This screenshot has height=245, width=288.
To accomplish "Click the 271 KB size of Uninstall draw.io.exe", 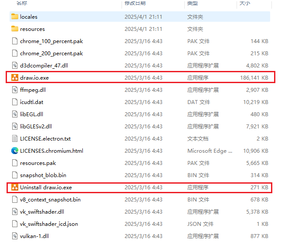I will (259, 188).
